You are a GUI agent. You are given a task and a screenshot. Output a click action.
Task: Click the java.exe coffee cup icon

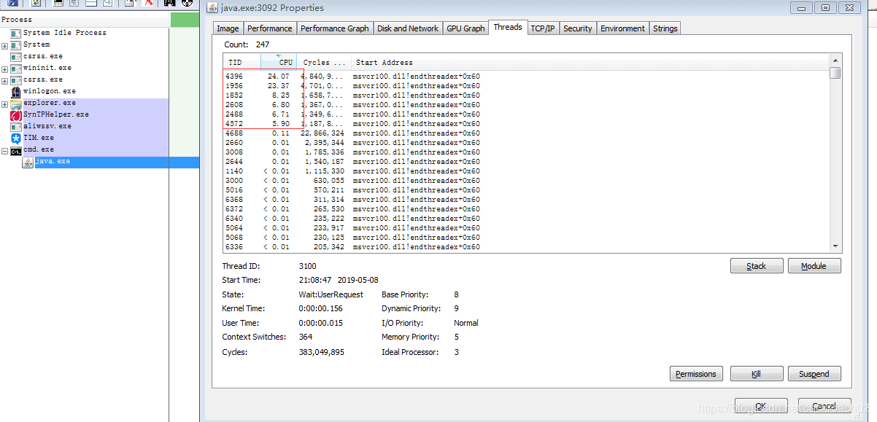(x=27, y=160)
